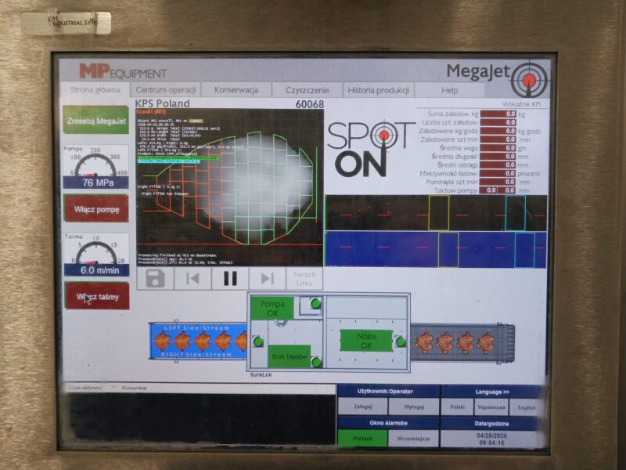Click the Zresetuj MegaJet button
The width and height of the screenshot is (626, 470).
[96, 121]
